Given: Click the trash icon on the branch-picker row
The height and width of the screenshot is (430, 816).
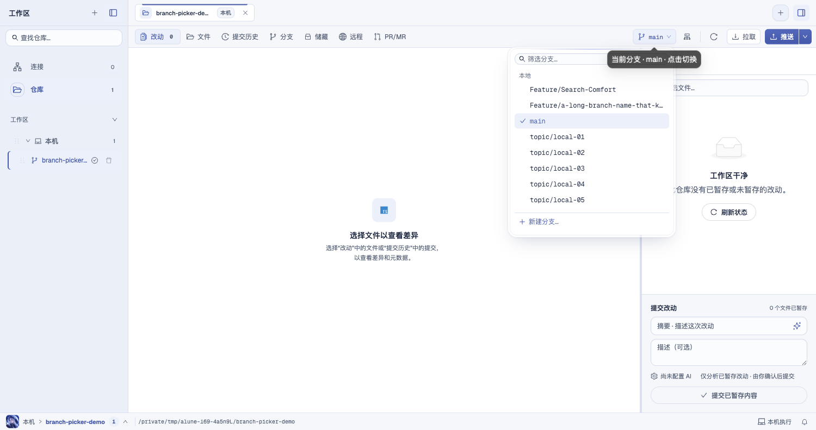Looking at the screenshot, I should pyautogui.click(x=109, y=160).
